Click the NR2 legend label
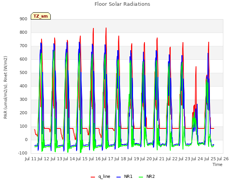Viewport: 246px width, 184px height. 151,176
